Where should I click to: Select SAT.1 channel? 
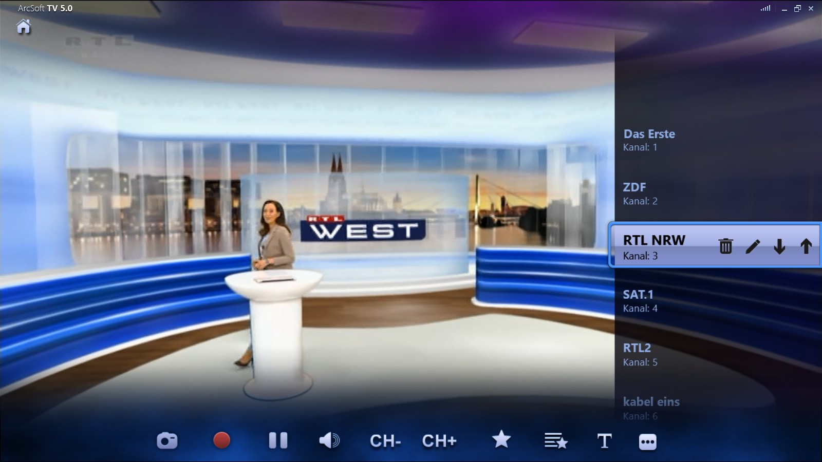(718, 301)
